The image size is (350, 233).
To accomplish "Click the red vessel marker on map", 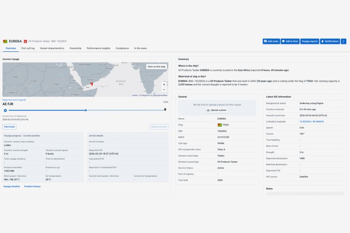I will pyautogui.click(x=91, y=84).
